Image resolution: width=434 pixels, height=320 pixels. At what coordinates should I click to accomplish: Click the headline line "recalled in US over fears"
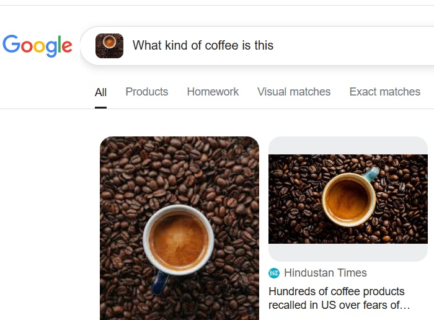tap(339, 305)
